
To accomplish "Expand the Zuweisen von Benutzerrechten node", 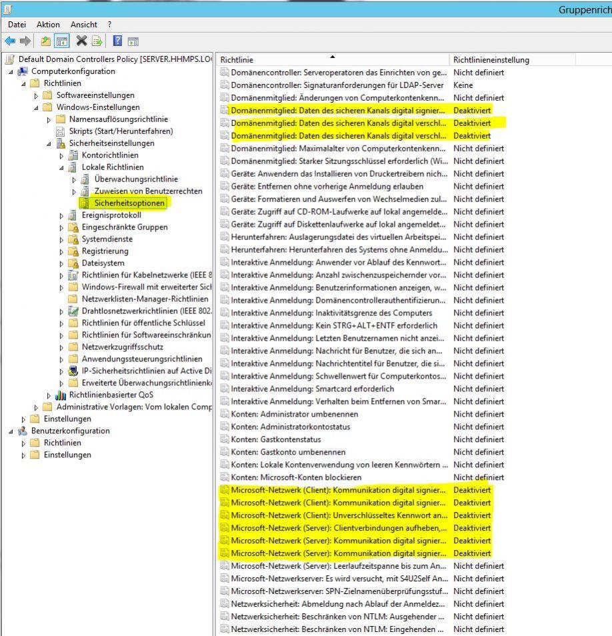I will pyautogui.click(x=74, y=191).
